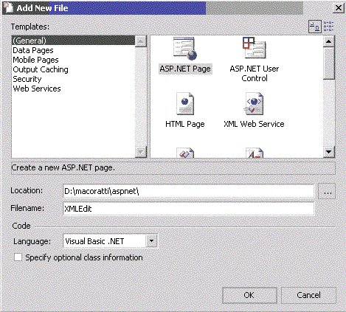
Task: Click the templates pane scroll down arrow
Action: pos(329,151)
